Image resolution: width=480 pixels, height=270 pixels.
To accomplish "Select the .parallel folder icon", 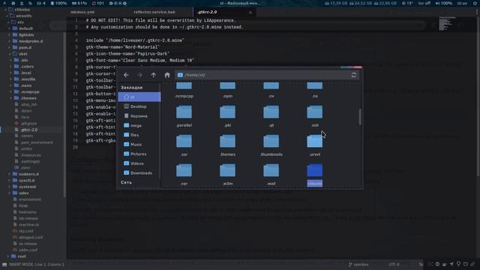I will pos(184,112).
